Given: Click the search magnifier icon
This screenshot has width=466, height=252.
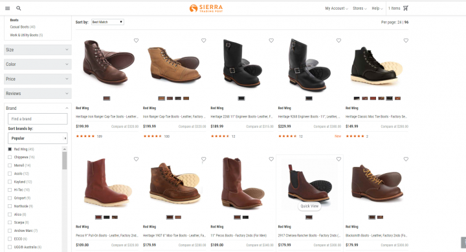Looking at the screenshot, I should tap(18, 8).
